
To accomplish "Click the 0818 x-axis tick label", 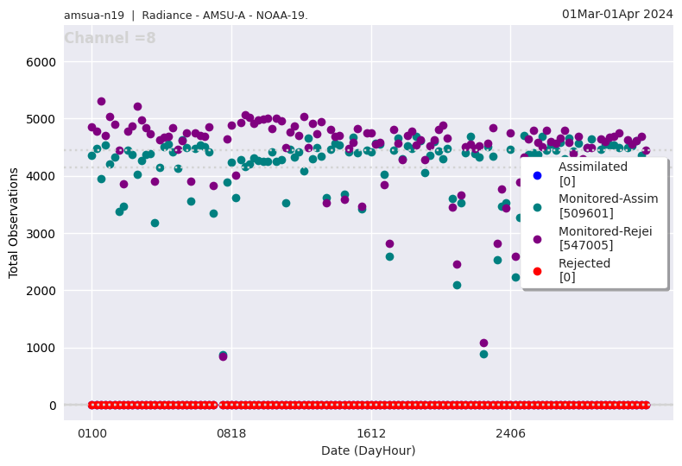I will [x=231, y=434].
